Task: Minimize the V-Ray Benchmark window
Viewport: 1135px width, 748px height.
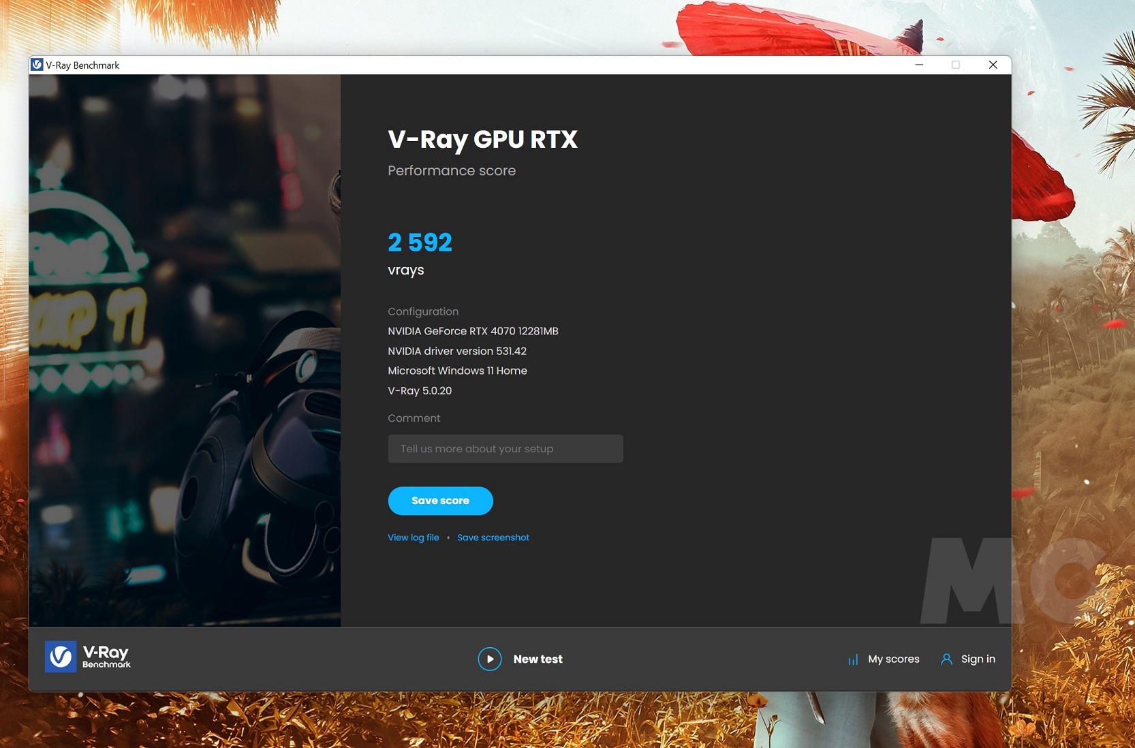Action: [x=919, y=65]
